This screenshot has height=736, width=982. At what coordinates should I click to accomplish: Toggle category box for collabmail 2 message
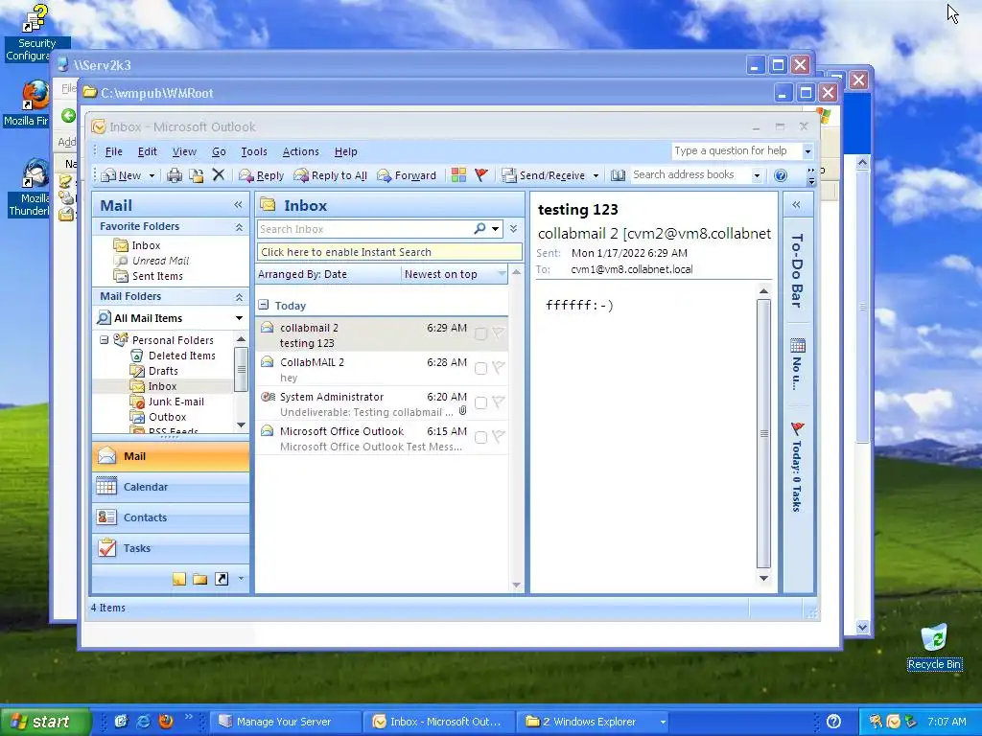coord(481,333)
